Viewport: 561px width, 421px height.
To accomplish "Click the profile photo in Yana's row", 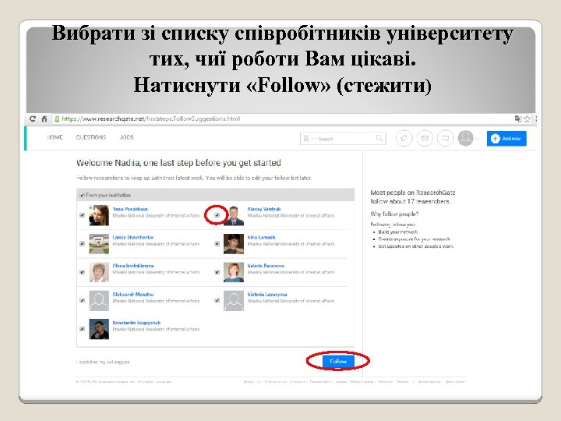I will point(99,215).
